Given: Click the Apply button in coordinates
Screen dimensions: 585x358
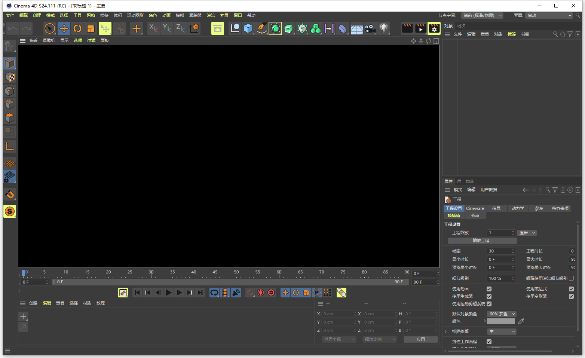Looking at the screenshot, I should pos(421,339).
